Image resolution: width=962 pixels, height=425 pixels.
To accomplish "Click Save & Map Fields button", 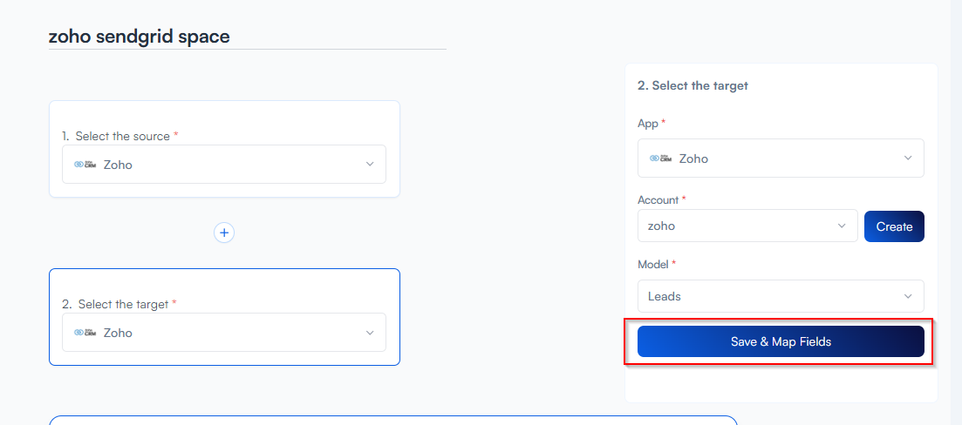I will pos(780,341).
